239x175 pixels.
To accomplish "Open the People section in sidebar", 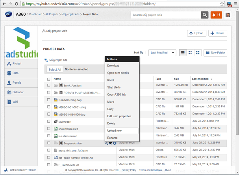I will 21,83.
